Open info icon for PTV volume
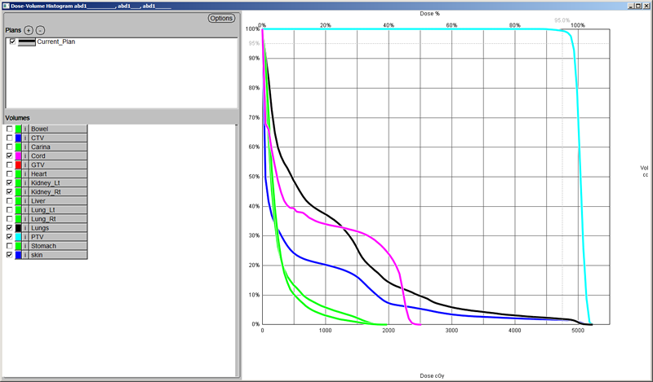The image size is (653, 382). [x=24, y=237]
